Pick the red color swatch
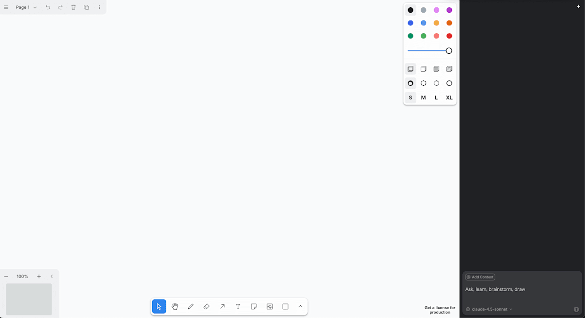 click(449, 36)
